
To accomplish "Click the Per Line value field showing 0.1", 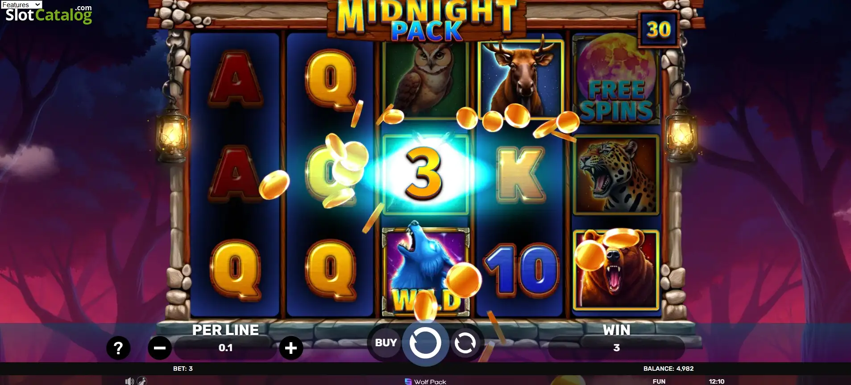I will click(x=225, y=348).
